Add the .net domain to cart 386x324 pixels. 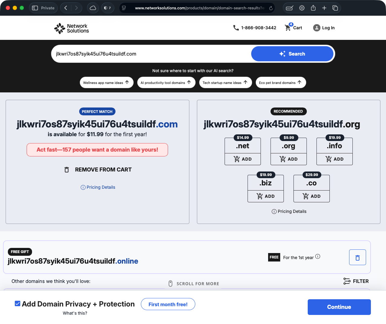point(243,159)
